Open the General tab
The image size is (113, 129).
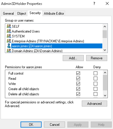[8, 14]
